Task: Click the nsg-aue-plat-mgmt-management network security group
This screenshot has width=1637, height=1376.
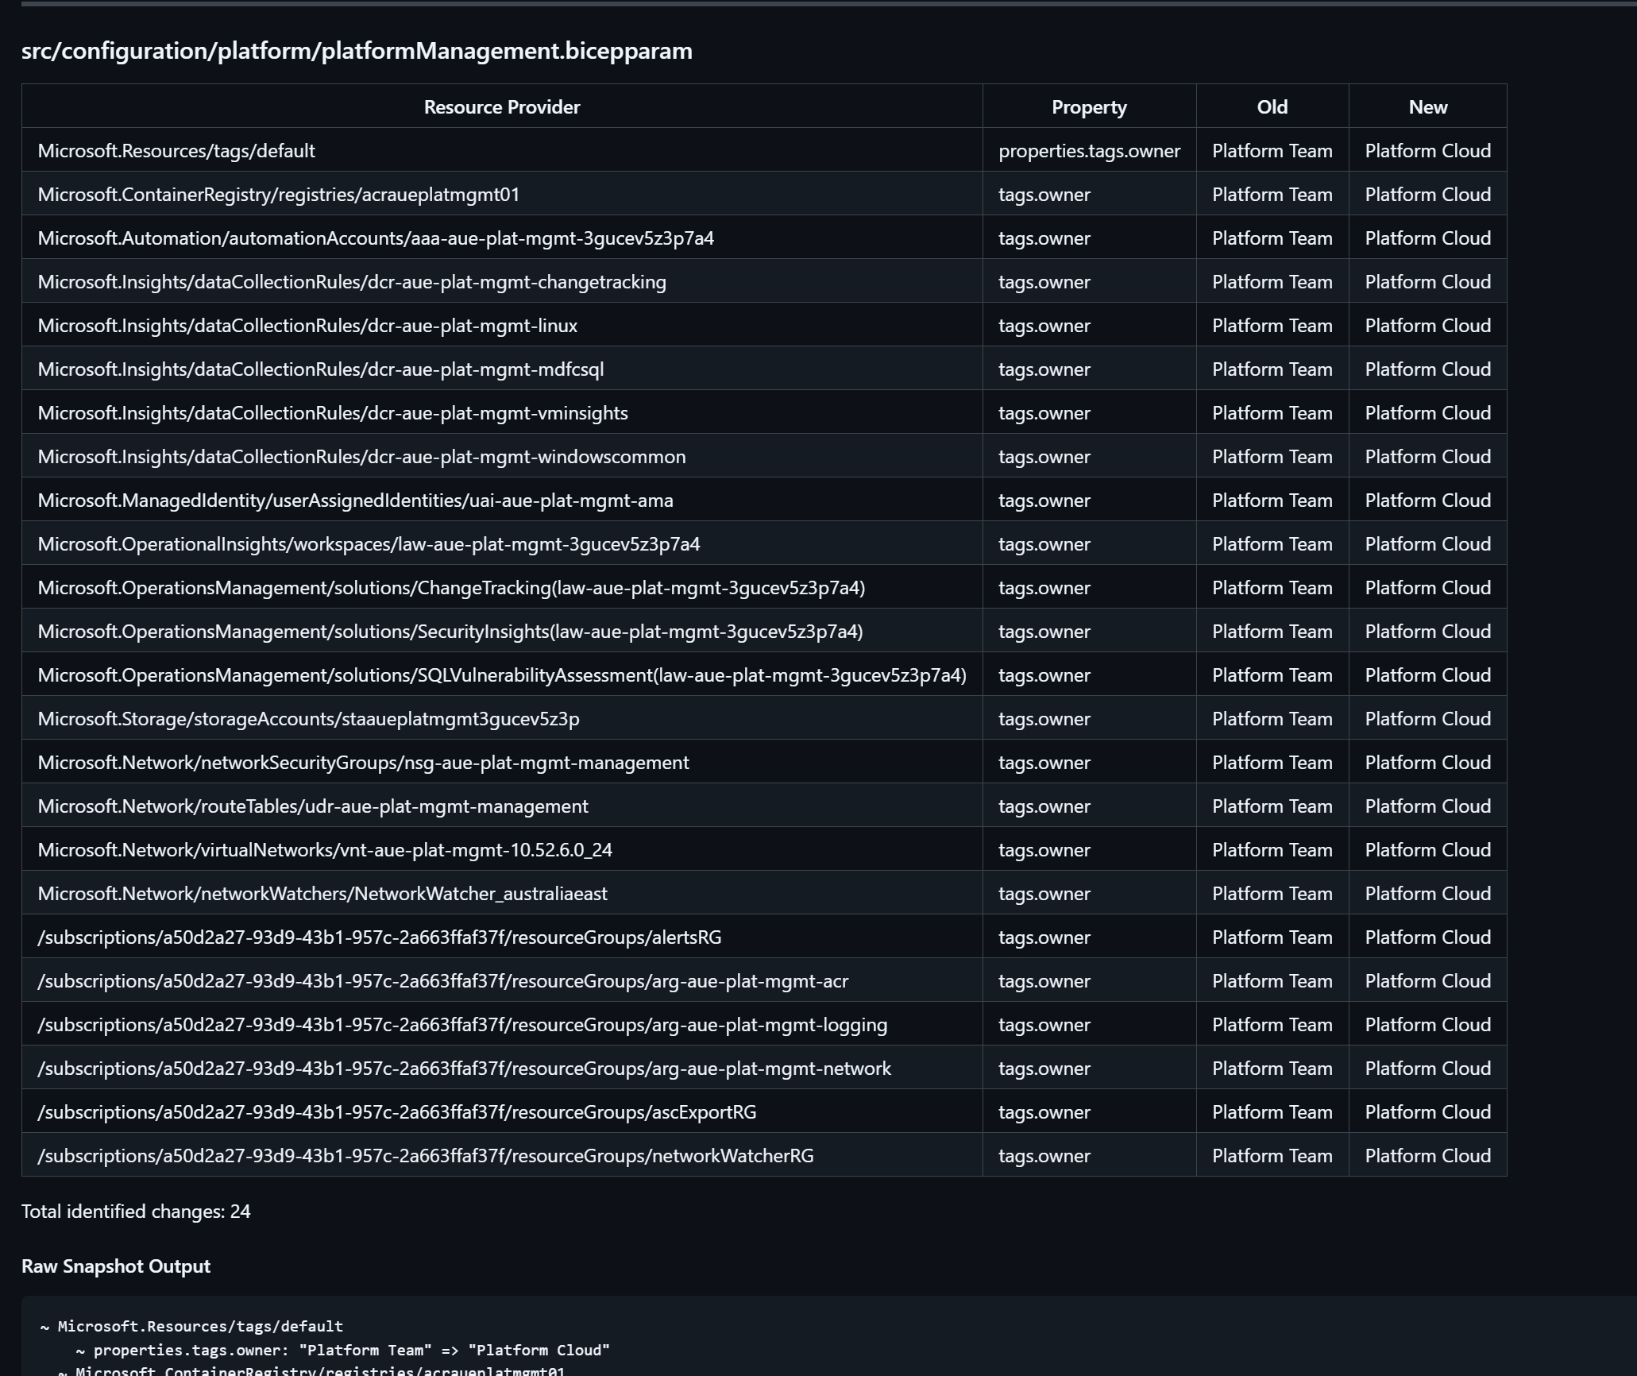Action: pos(363,762)
